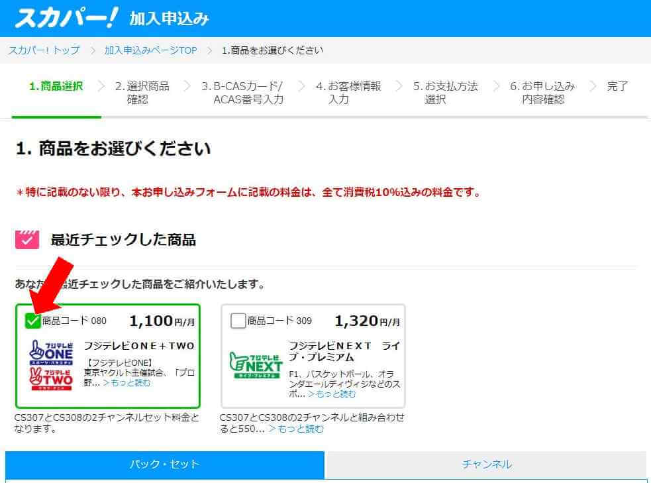The height and width of the screenshot is (483, 651).
Task: Select step 2. 選択商品確認
Action: (142, 93)
